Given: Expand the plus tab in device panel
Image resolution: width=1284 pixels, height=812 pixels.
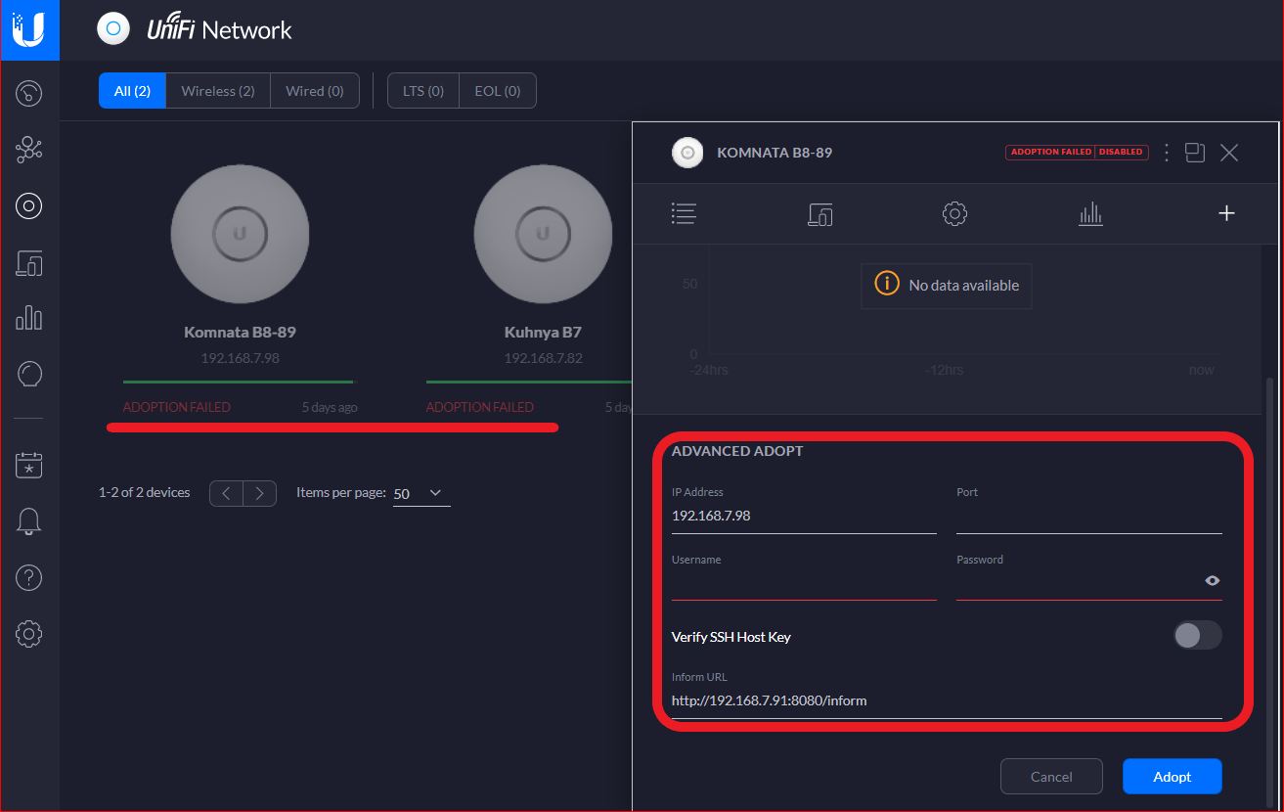Looking at the screenshot, I should [x=1226, y=213].
